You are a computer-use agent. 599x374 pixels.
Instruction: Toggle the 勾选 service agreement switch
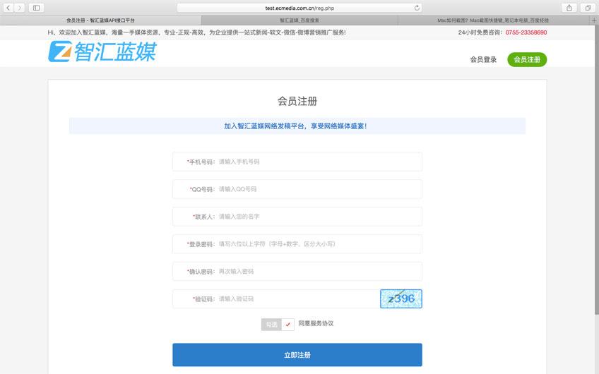coord(278,325)
